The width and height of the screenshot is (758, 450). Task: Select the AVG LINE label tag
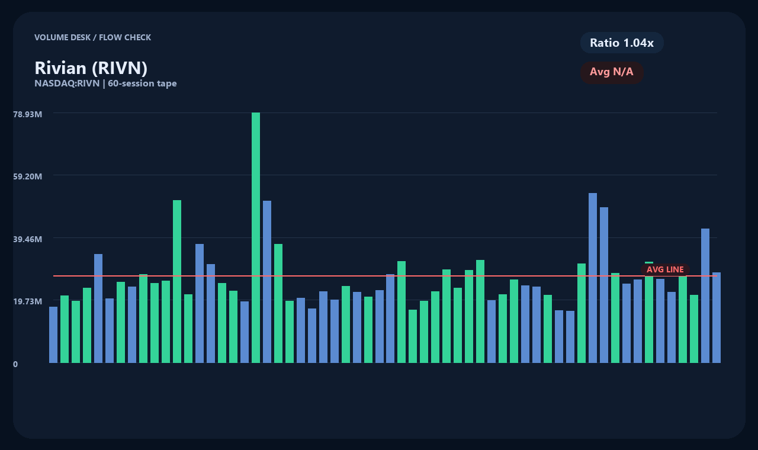tap(665, 269)
